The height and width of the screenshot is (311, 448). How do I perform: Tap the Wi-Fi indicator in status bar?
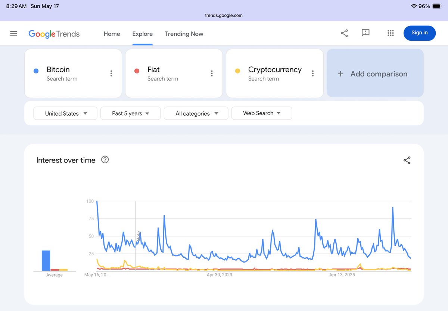pyautogui.click(x=414, y=6)
